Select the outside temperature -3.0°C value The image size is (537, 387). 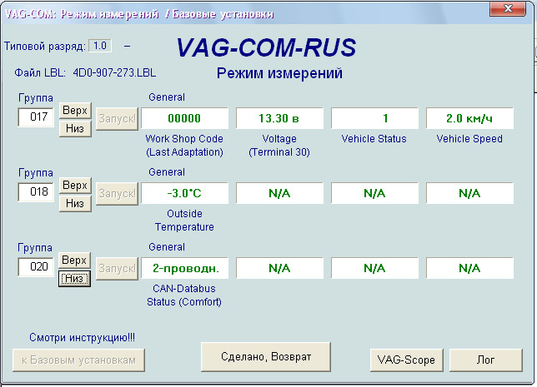coord(184,193)
